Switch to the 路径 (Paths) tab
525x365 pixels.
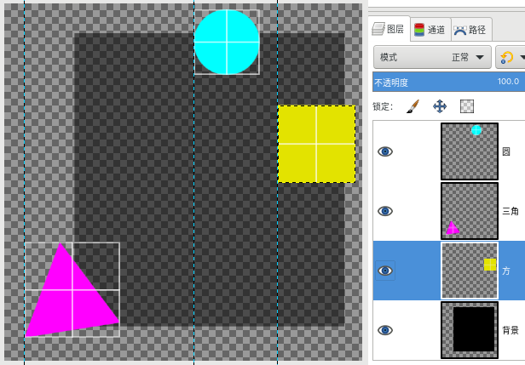pos(470,30)
